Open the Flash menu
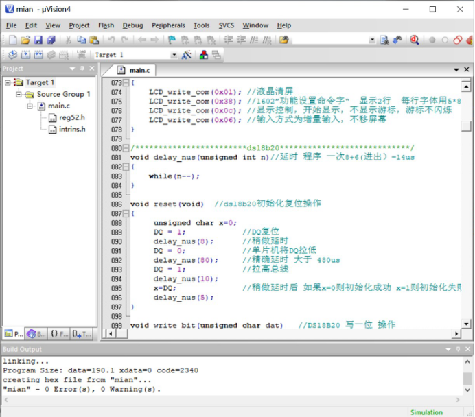475x417 pixels. pyautogui.click(x=106, y=25)
